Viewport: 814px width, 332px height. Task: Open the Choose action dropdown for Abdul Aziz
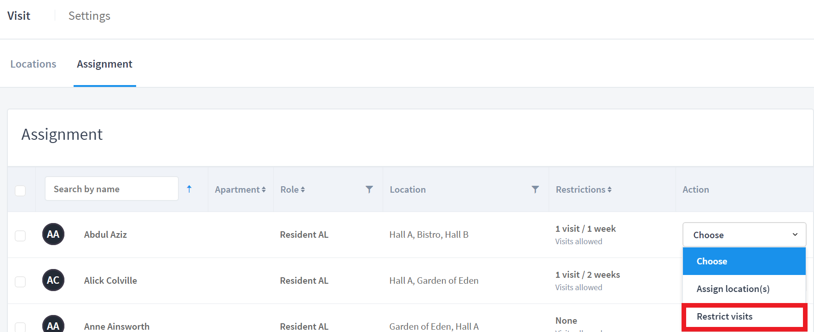click(x=745, y=235)
